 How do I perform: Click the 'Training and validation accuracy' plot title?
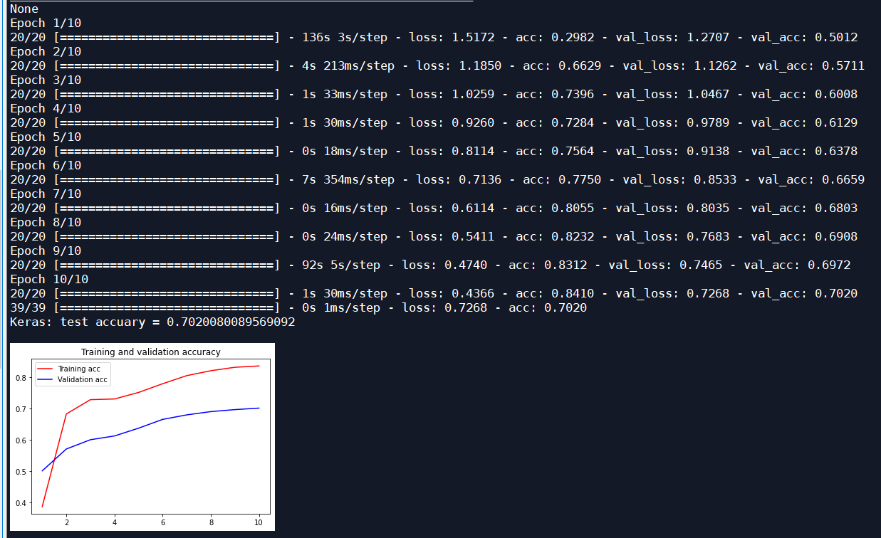[151, 352]
